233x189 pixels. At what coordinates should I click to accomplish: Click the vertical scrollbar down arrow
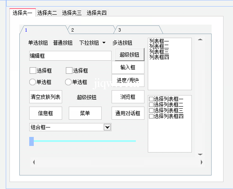(200, 155)
